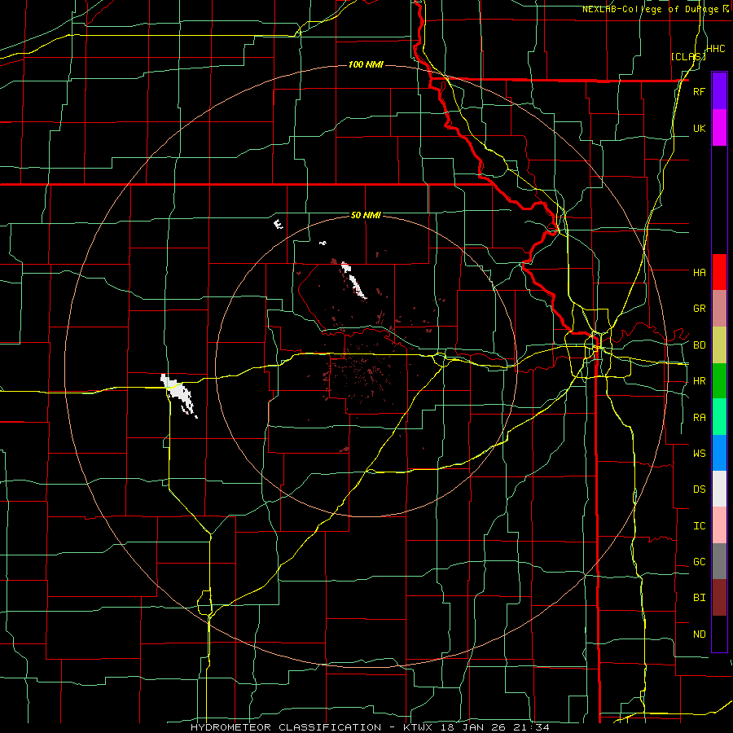Image resolution: width=733 pixels, height=733 pixels.
Task: Click the GC legend label
Action: click(x=699, y=562)
